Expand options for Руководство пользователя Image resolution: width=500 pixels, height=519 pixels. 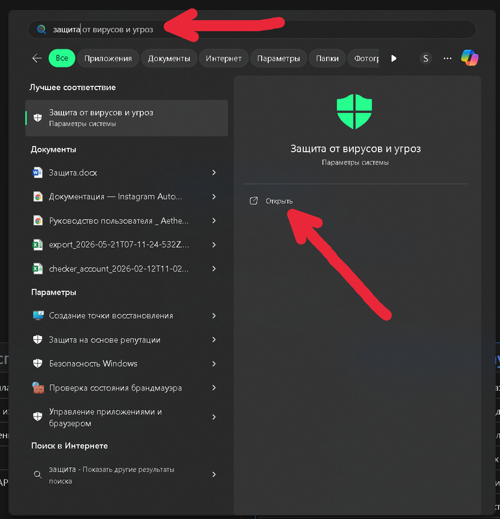click(214, 221)
